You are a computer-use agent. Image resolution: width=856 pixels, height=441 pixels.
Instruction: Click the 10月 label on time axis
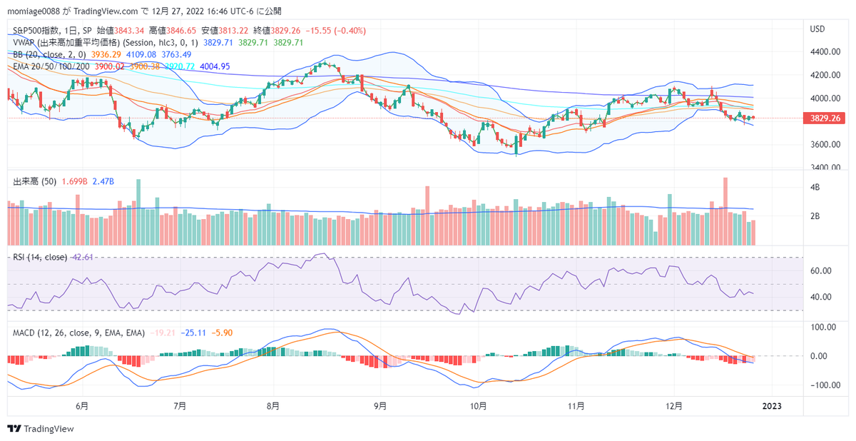pyautogui.click(x=479, y=406)
